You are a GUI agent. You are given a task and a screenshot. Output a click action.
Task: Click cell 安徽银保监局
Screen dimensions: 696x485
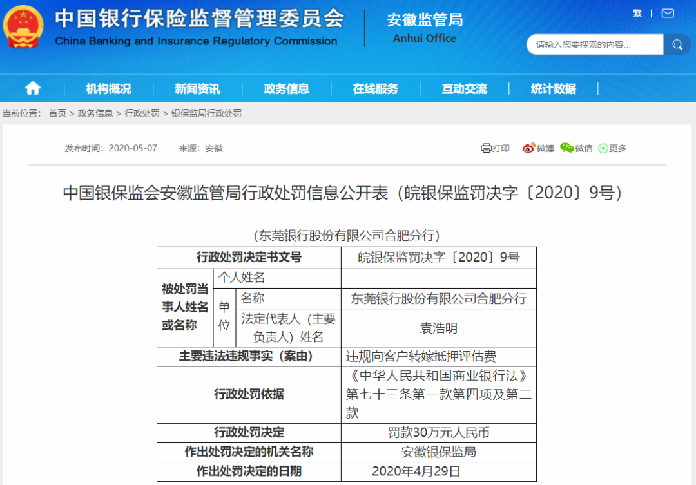pyautogui.click(x=439, y=452)
